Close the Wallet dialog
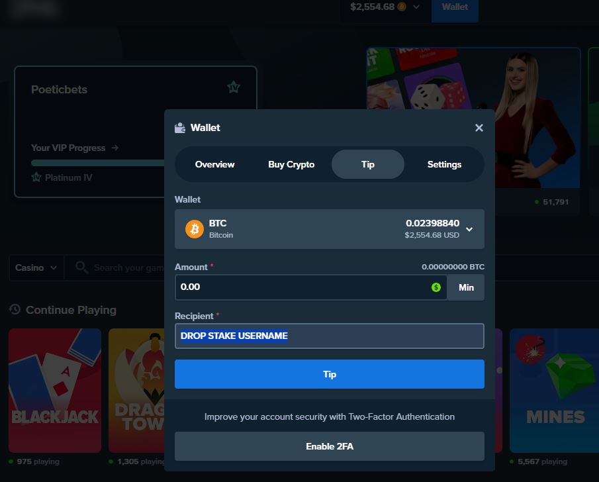 coord(479,128)
